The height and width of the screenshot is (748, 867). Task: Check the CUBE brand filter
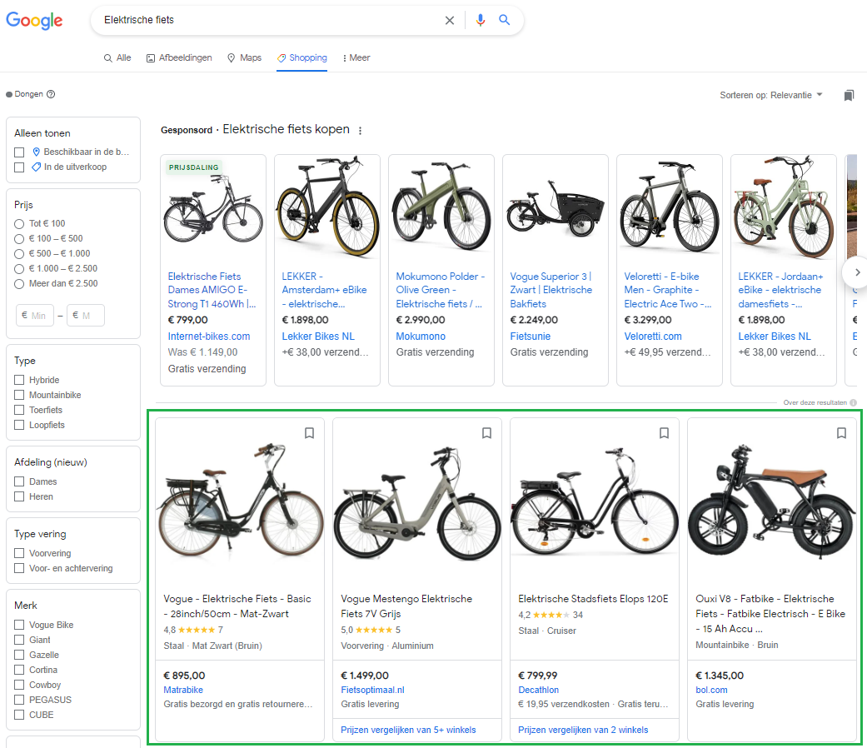19,715
